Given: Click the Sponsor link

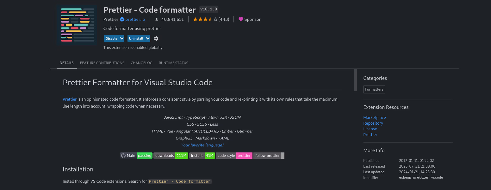Looking at the screenshot, I should tap(252, 19).
